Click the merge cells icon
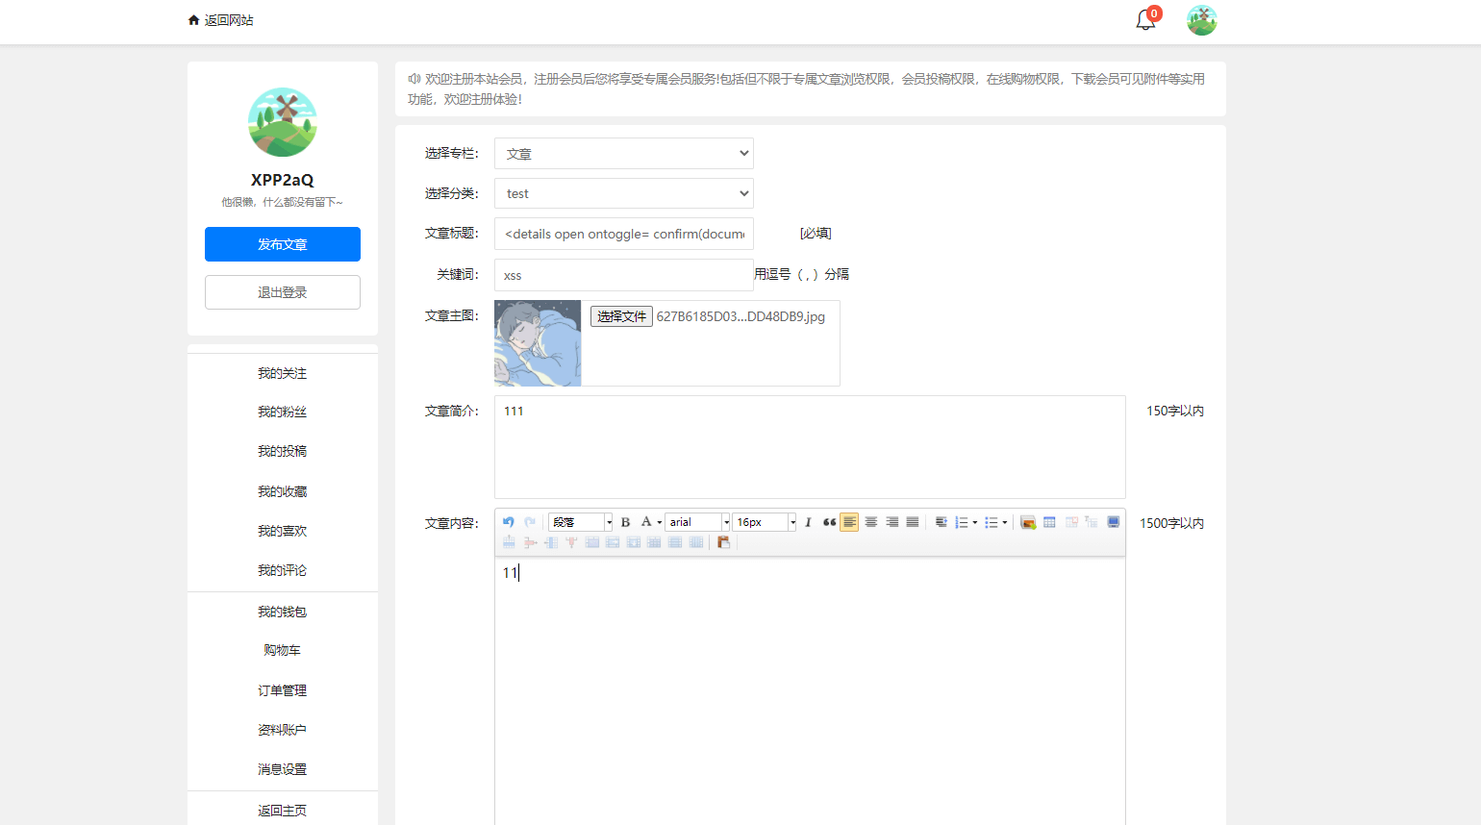 click(592, 542)
